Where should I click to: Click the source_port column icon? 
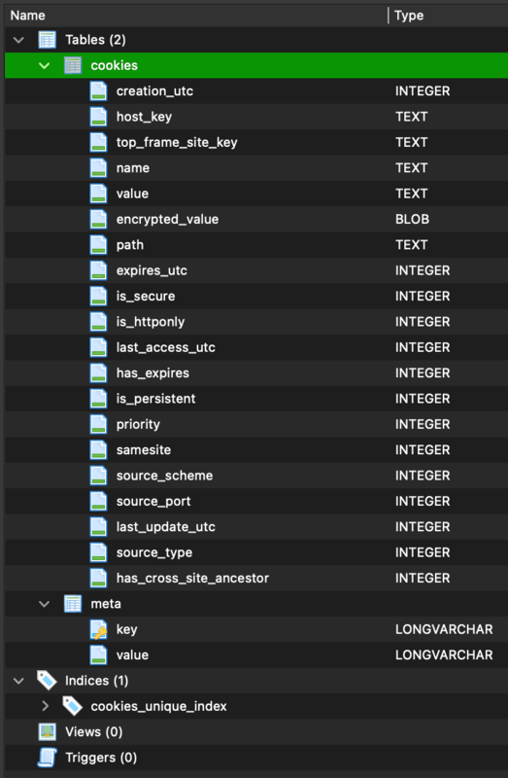[x=99, y=501]
